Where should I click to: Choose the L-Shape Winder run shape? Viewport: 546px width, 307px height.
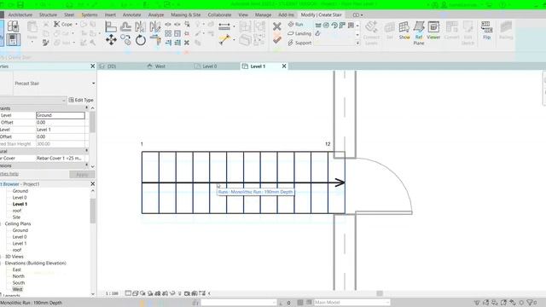click(x=342, y=25)
